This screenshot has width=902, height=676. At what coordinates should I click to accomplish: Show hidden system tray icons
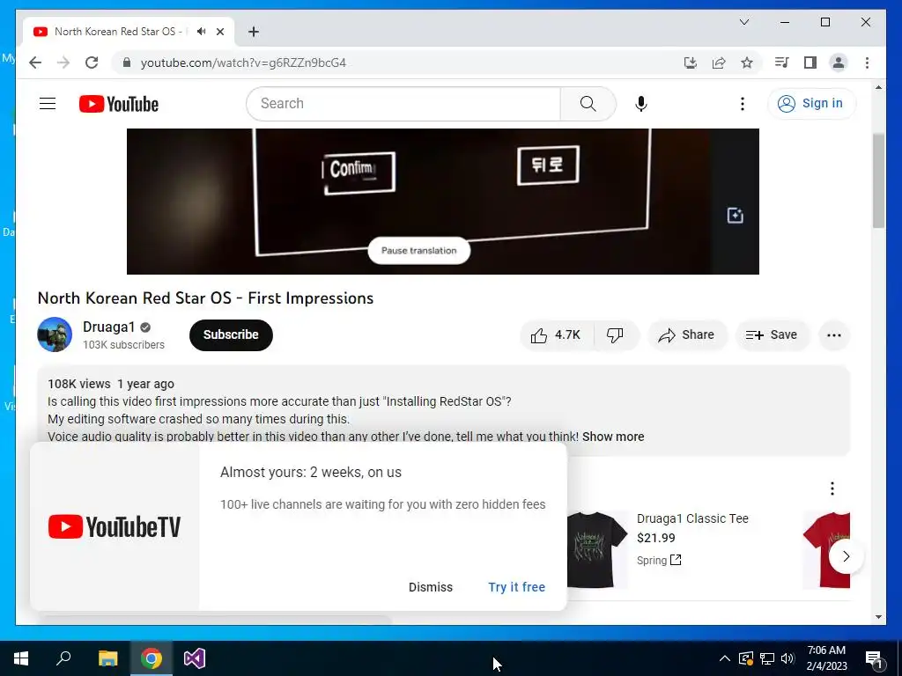tap(725, 658)
